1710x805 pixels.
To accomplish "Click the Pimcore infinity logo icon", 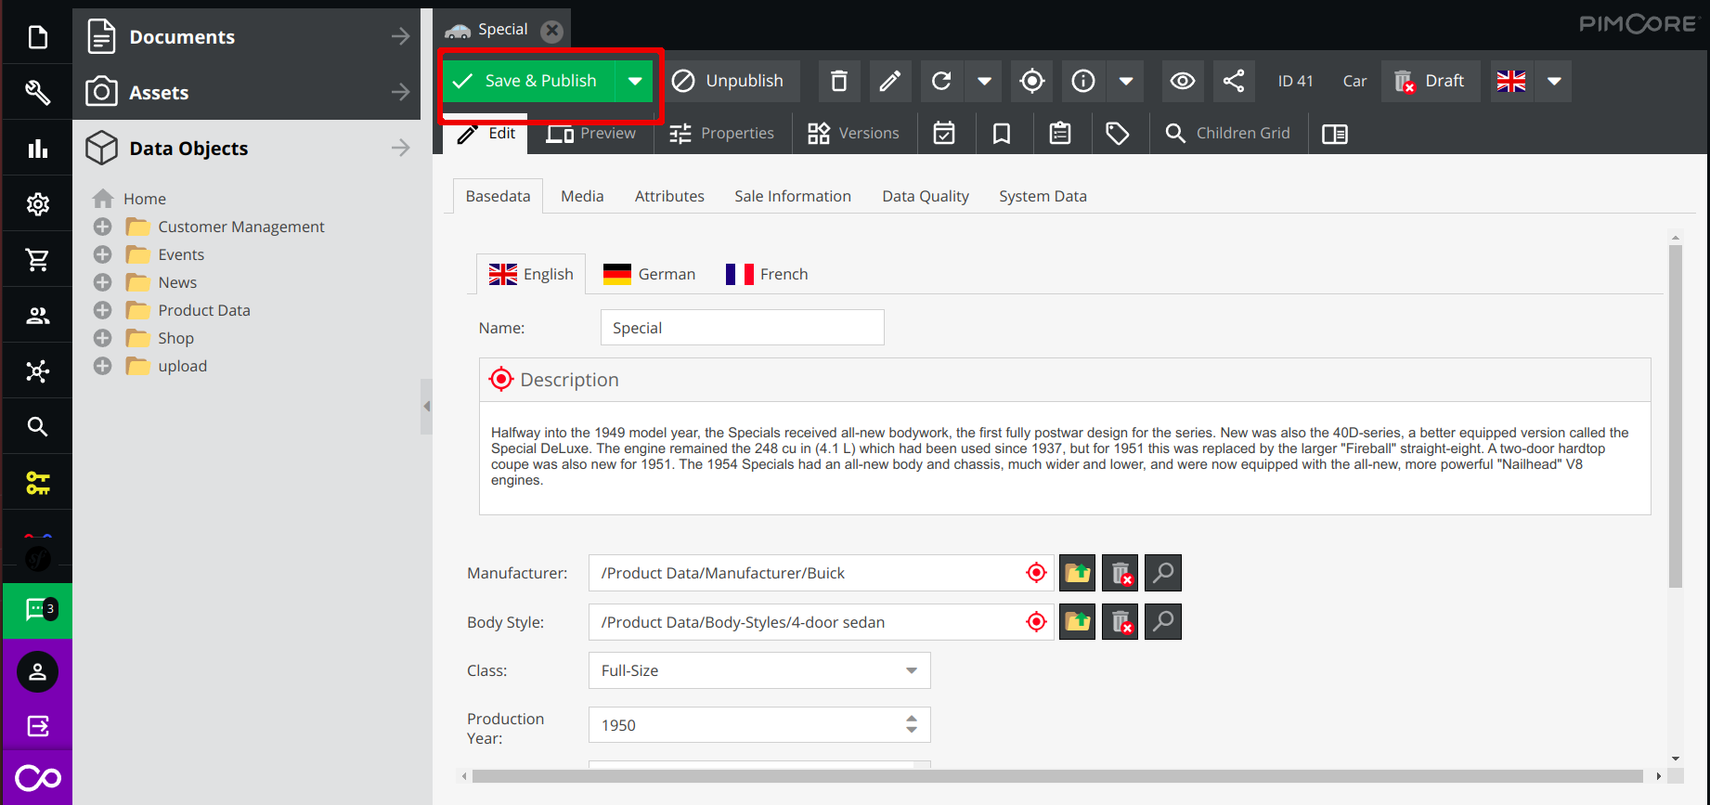I will (37, 778).
